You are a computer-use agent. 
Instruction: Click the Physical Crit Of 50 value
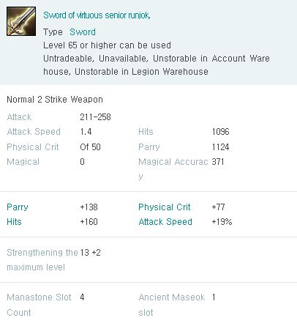pos(90,147)
